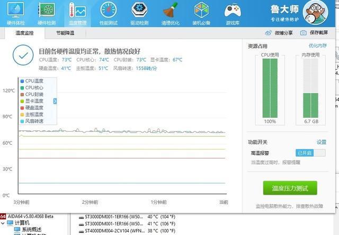Screen dimensions: 339x235
Task: Collapse the 计算机 tree node in AIDA64
Action: (3, 223)
